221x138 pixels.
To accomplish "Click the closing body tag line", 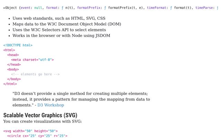I will click(14, 79).
